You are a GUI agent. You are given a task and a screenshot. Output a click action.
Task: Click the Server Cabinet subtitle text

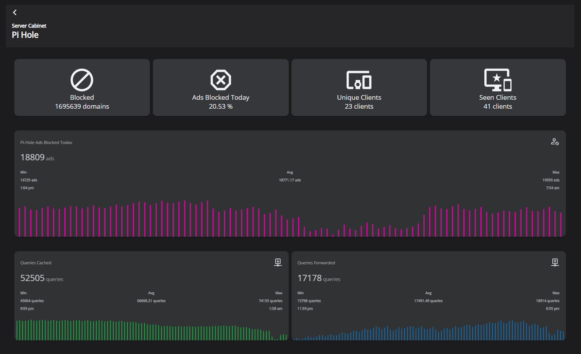[29, 26]
